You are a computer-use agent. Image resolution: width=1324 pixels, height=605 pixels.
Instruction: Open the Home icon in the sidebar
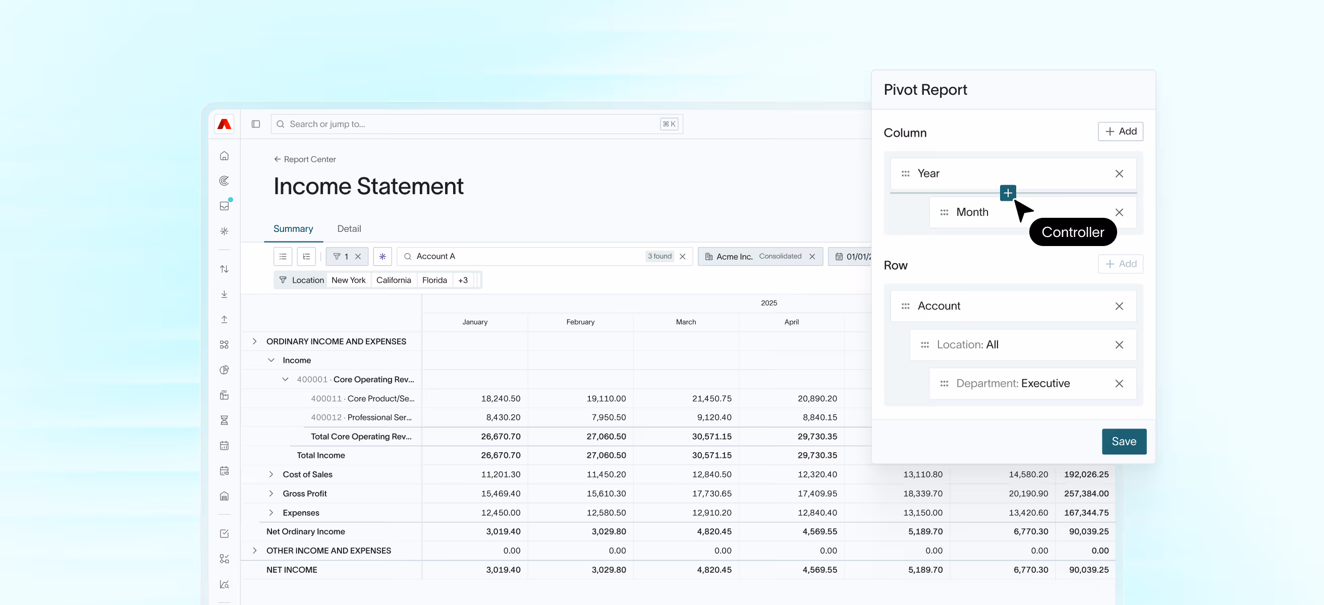224,156
